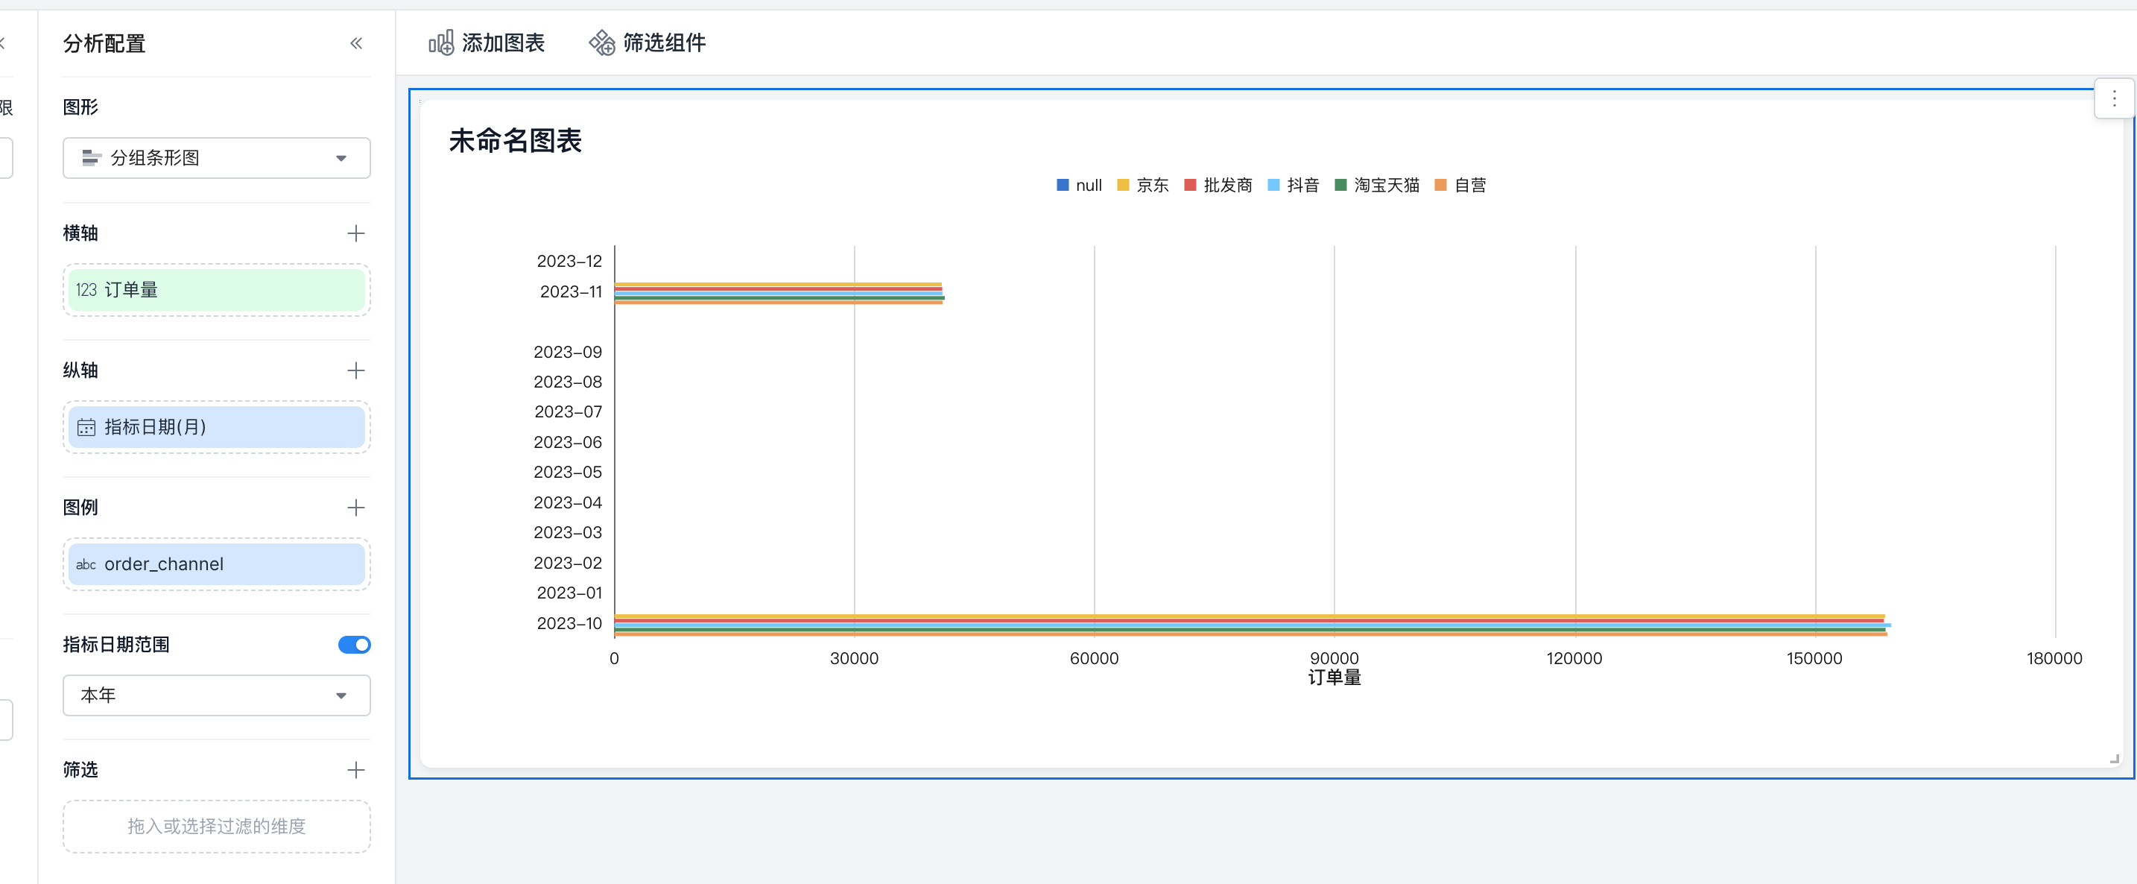Open the 本年 date range dropdown
This screenshot has width=2137, height=884.
tap(217, 695)
